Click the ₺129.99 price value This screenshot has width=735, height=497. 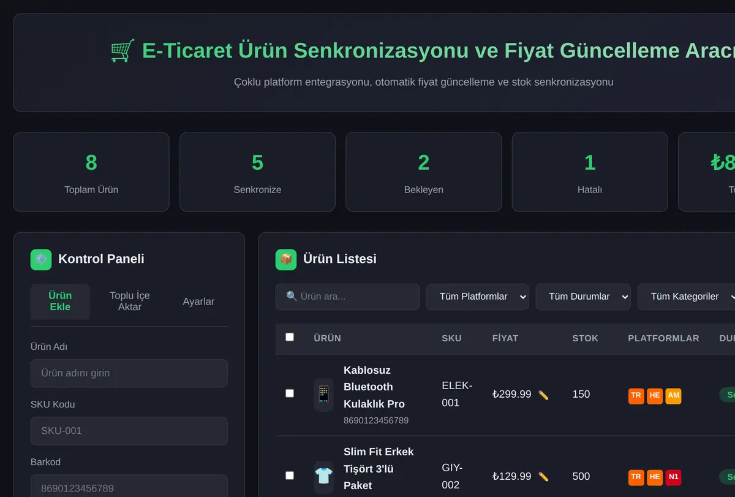[511, 477]
